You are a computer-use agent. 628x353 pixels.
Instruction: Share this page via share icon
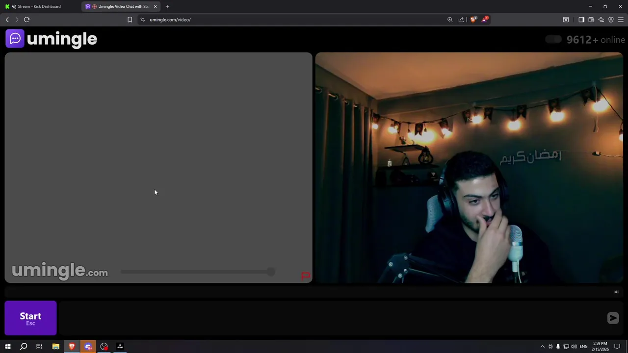461,20
